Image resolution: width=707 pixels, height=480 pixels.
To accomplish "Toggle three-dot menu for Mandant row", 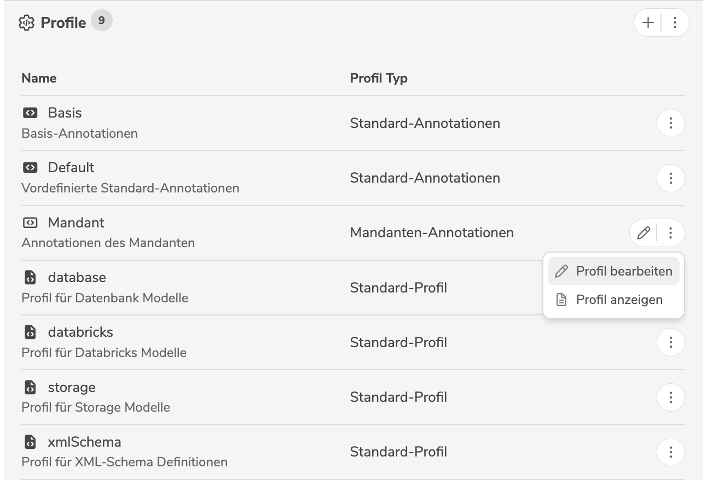I will click(x=670, y=233).
